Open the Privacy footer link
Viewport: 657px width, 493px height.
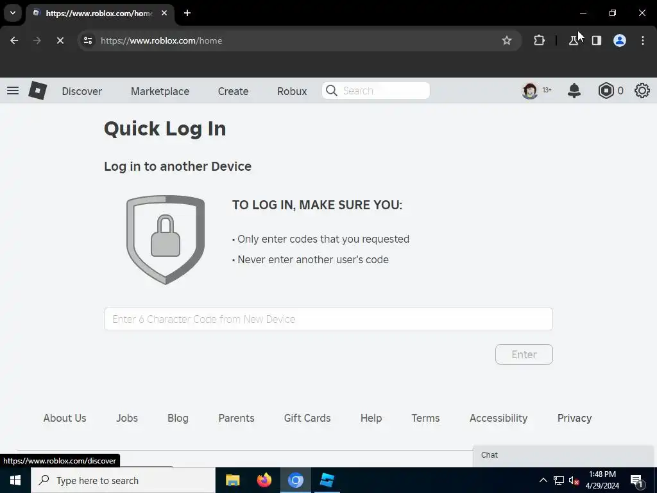(574, 418)
